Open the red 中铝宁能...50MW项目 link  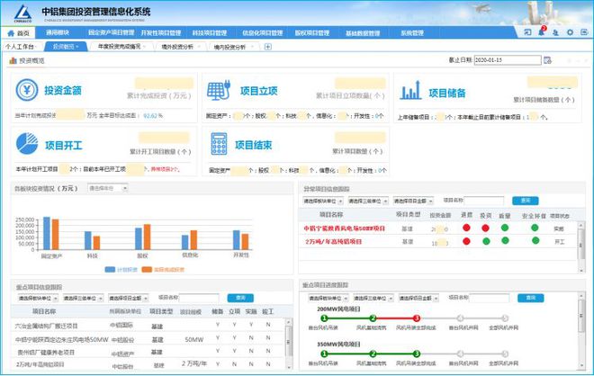(345, 228)
